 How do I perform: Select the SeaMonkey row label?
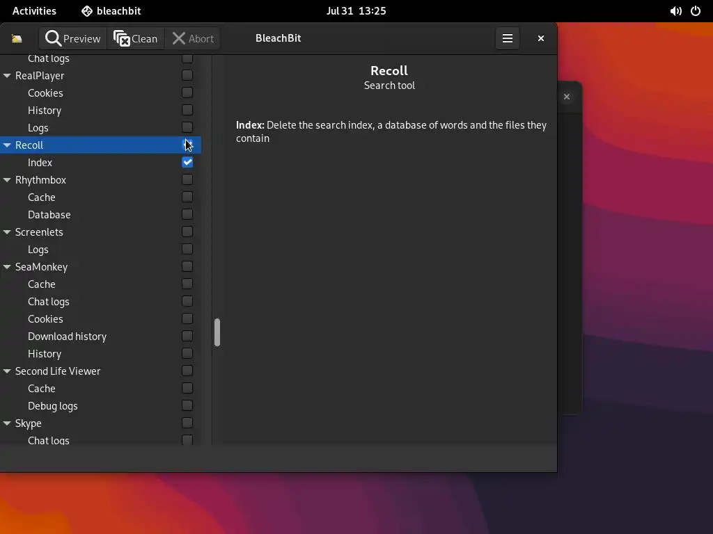41,267
